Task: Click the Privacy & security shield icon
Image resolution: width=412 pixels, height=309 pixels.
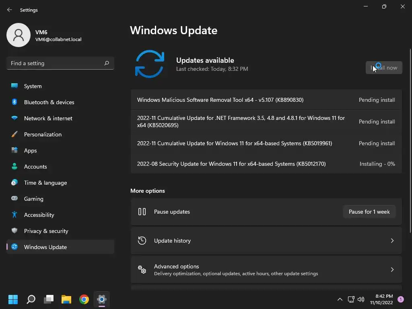Action: click(14, 231)
